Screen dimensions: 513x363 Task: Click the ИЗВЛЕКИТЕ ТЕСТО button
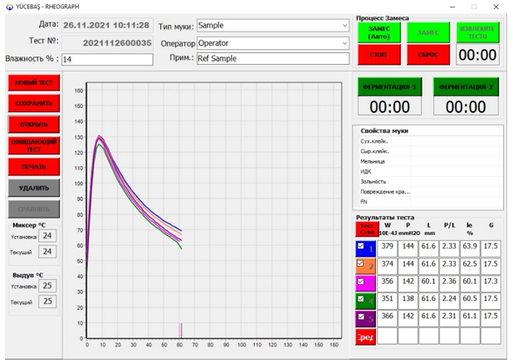[477, 32]
